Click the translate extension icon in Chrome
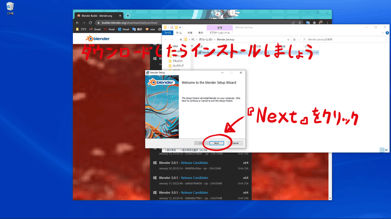 point(308,22)
